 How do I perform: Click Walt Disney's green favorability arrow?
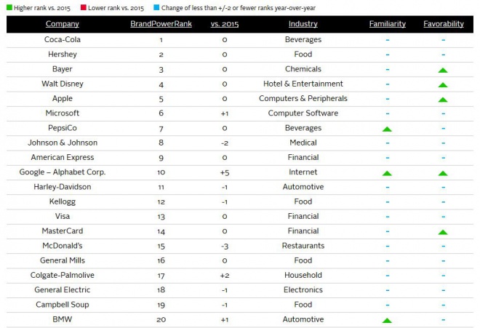click(443, 84)
